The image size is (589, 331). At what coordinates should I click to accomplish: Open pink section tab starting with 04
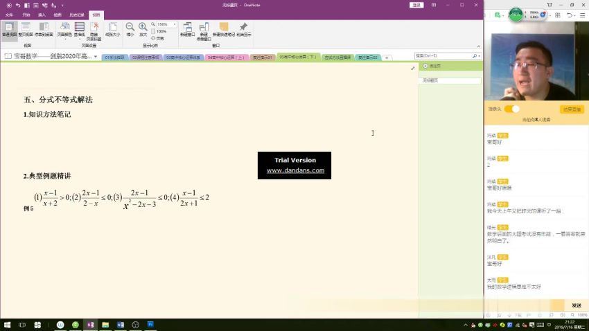click(x=226, y=57)
